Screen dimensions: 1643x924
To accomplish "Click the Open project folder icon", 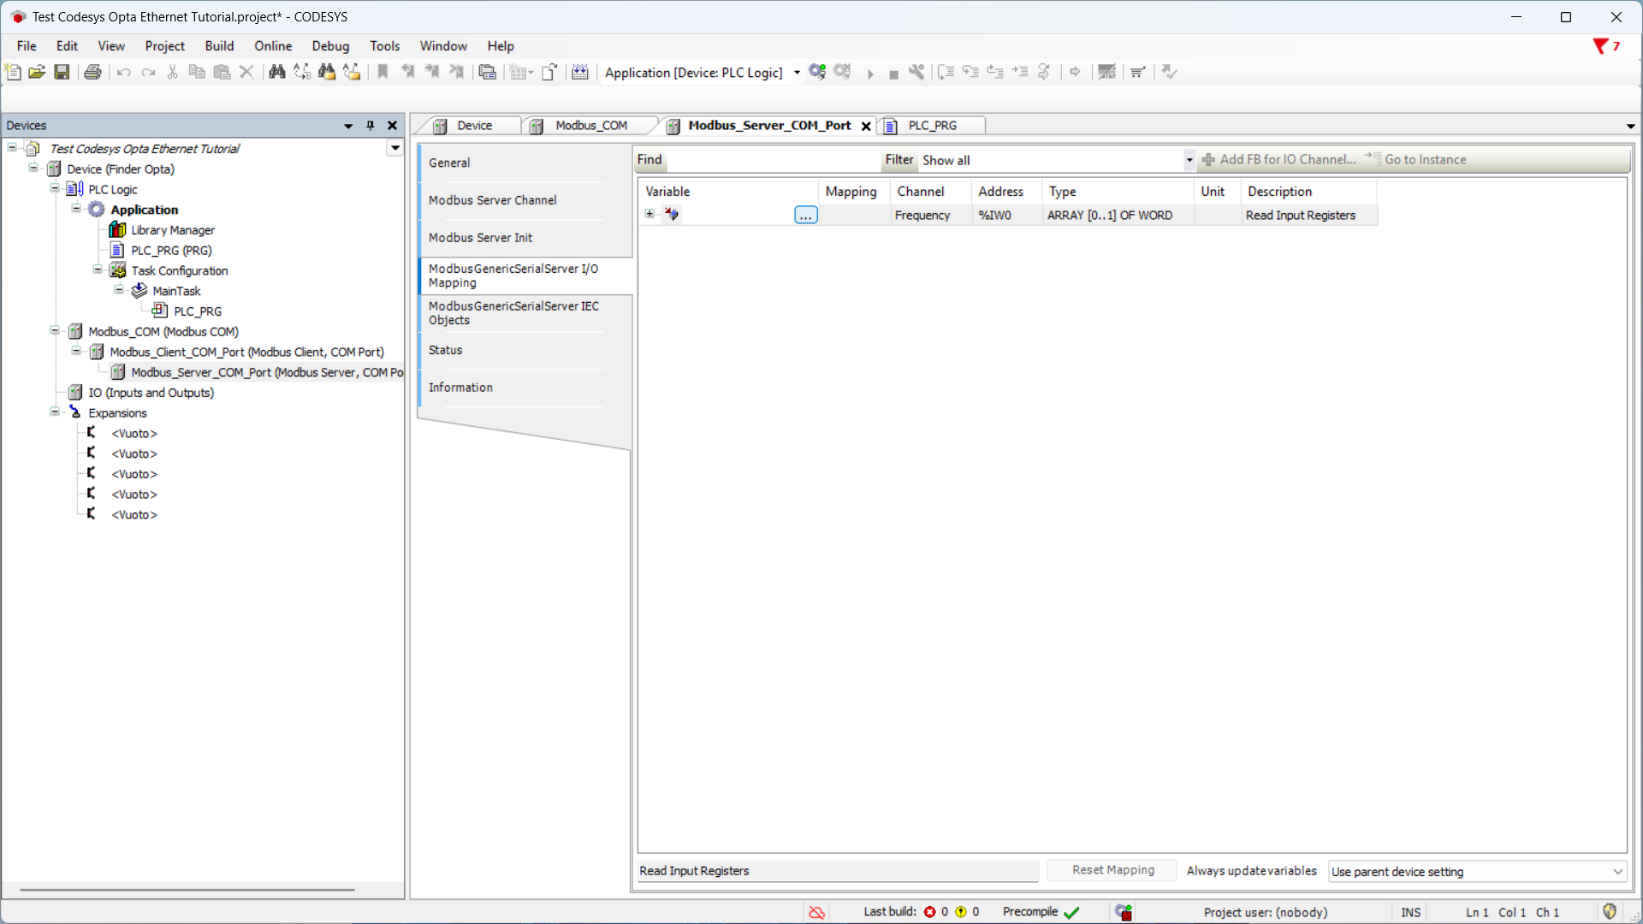I will pos(37,73).
